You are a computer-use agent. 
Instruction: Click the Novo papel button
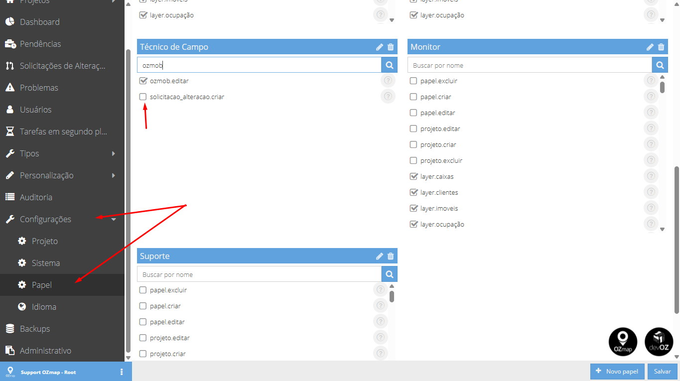(617, 372)
